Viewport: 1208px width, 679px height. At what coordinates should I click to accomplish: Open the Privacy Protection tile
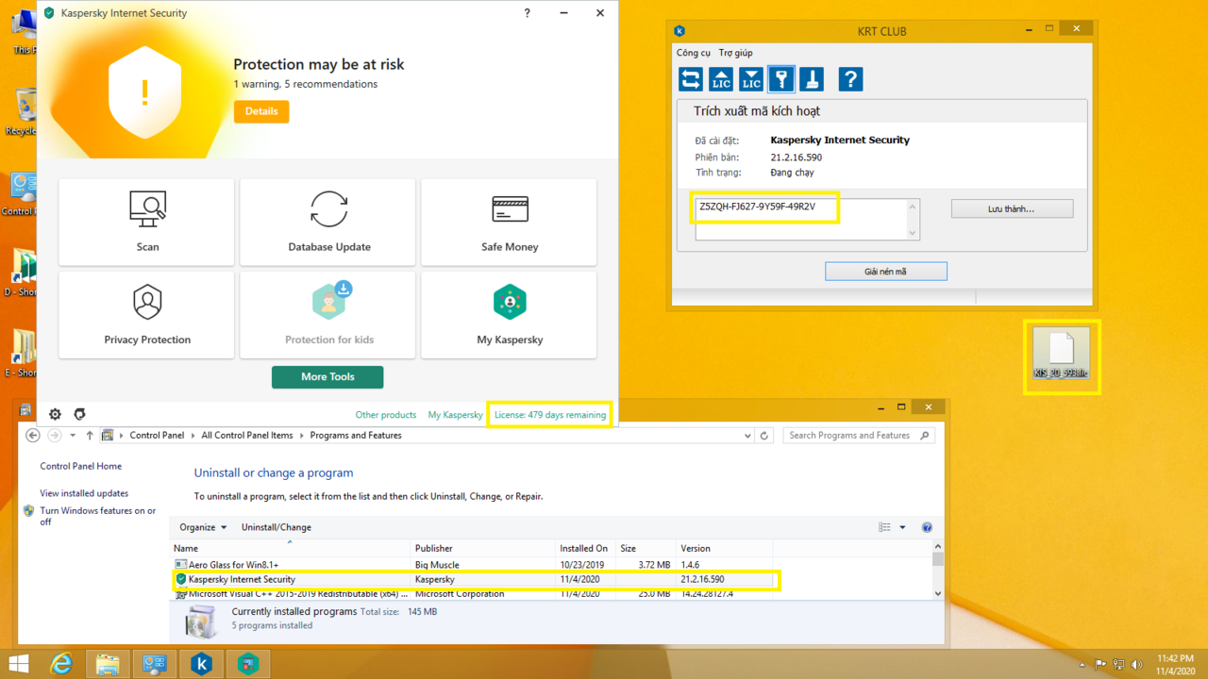[146, 315]
